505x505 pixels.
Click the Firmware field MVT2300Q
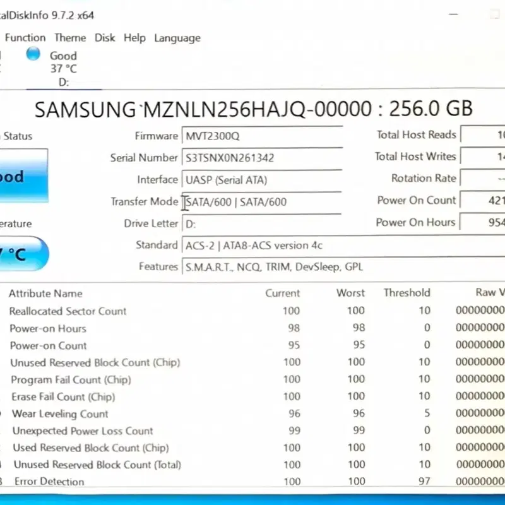[x=262, y=136]
